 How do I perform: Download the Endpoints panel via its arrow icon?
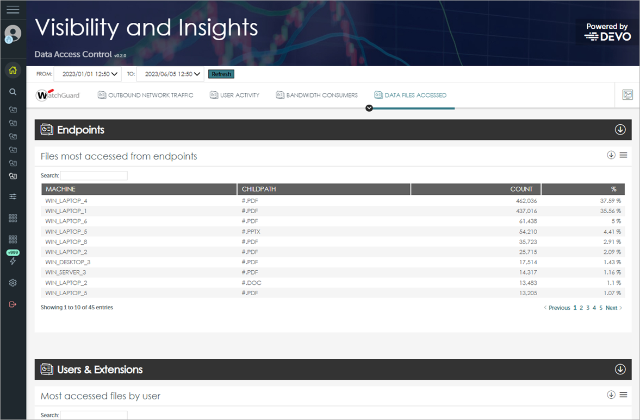[620, 130]
